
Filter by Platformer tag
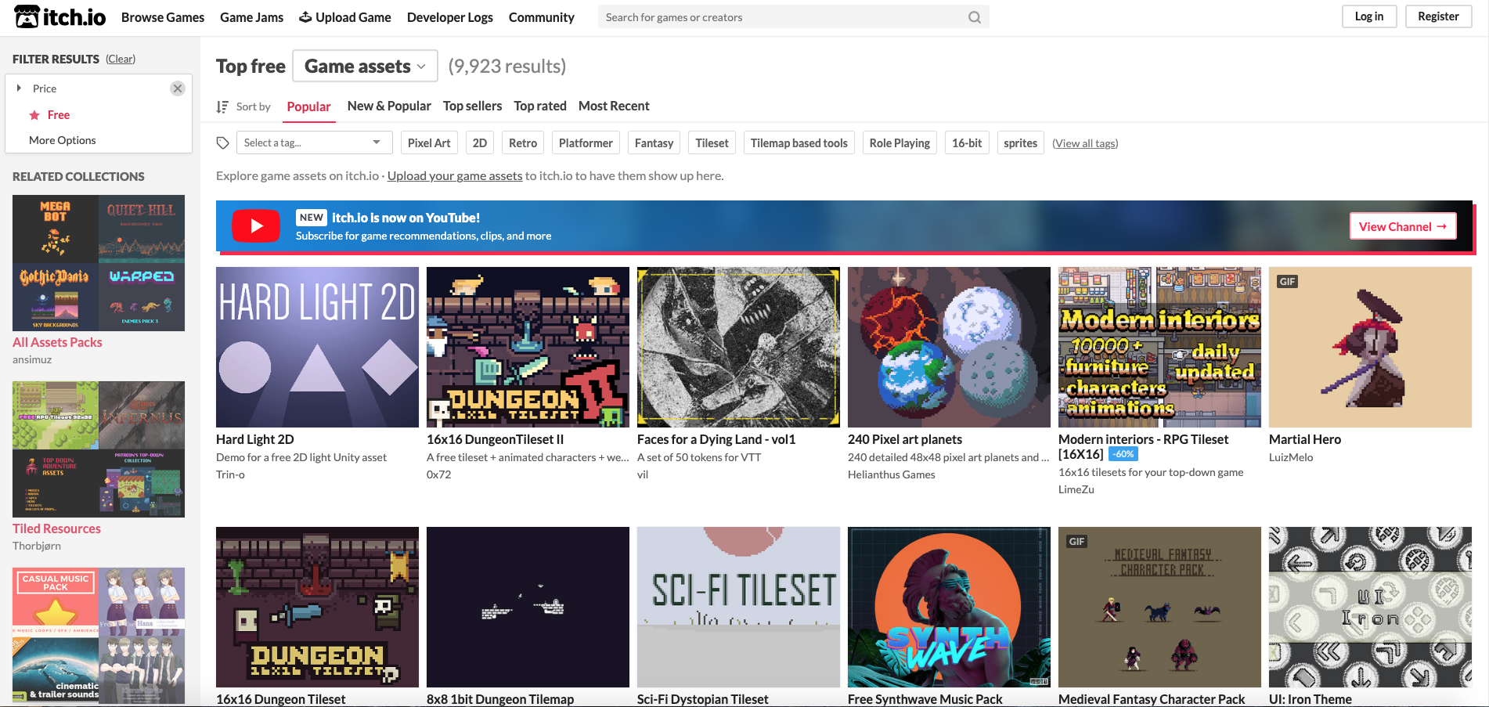[x=586, y=142]
